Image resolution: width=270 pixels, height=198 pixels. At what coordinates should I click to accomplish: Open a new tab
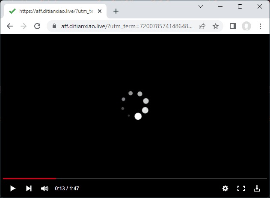116,11
